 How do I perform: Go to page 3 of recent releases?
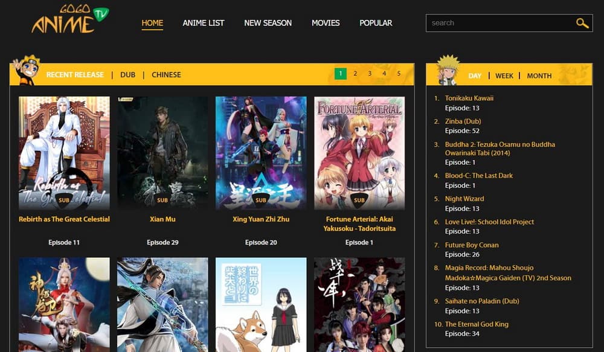coord(370,74)
